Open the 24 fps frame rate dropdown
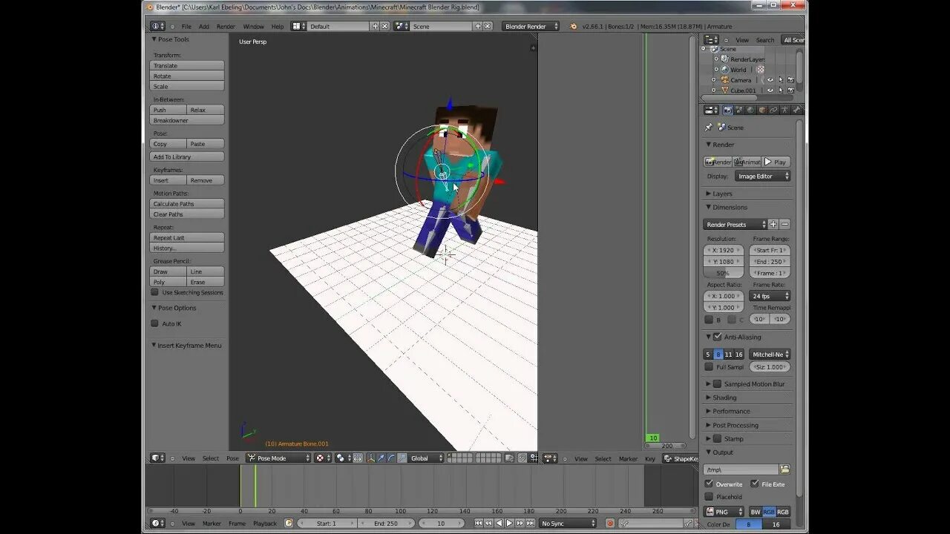 pyautogui.click(x=770, y=296)
